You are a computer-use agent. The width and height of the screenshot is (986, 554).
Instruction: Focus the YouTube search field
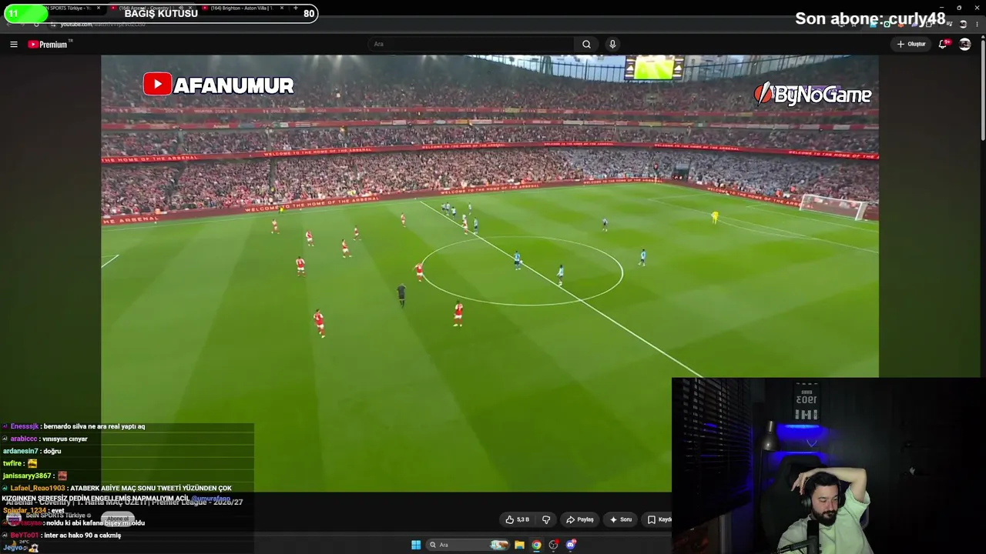(x=471, y=45)
